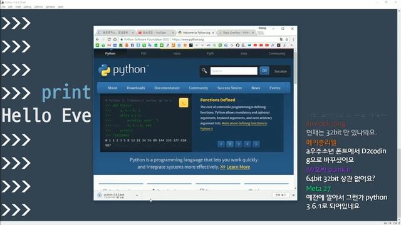Open the About navigation item

pos(112,87)
